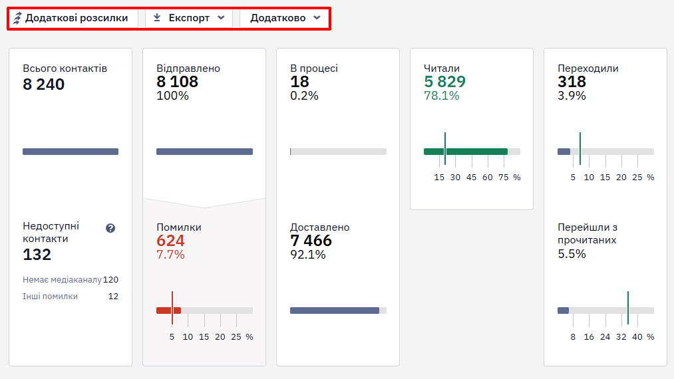The image size is (674, 379).
Task: Click the Перейшли з прочитаних progress bar
Action: 605,311
